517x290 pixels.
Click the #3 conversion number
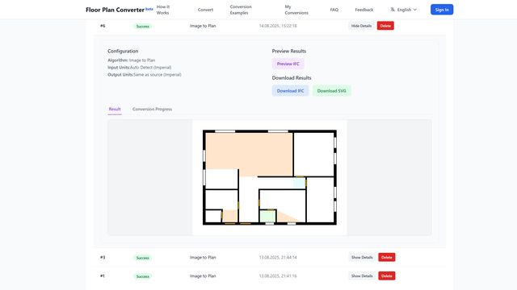coord(103,258)
